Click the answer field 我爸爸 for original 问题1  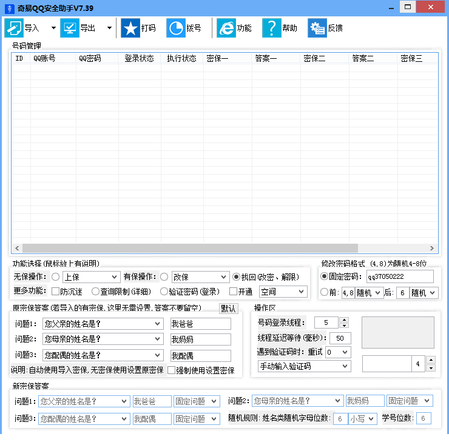[x=200, y=324]
